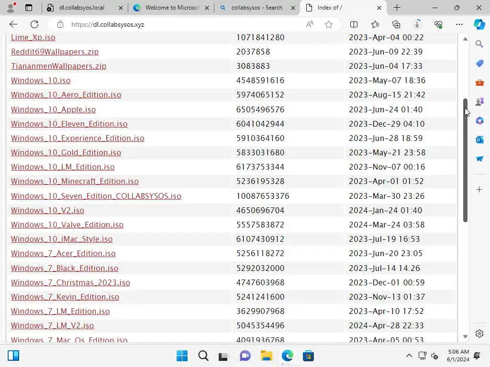Screen dimensions: 490x367
Task: Download Windows_10_Eleven_Edition.iso
Action: pos(69,124)
